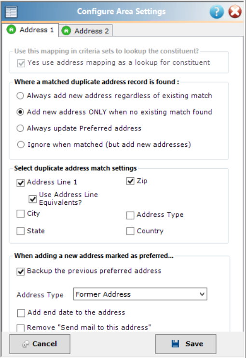Click the Cancel button

click(40, 344)
